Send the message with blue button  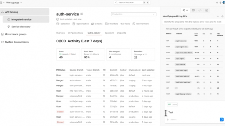tap(222, 119)
